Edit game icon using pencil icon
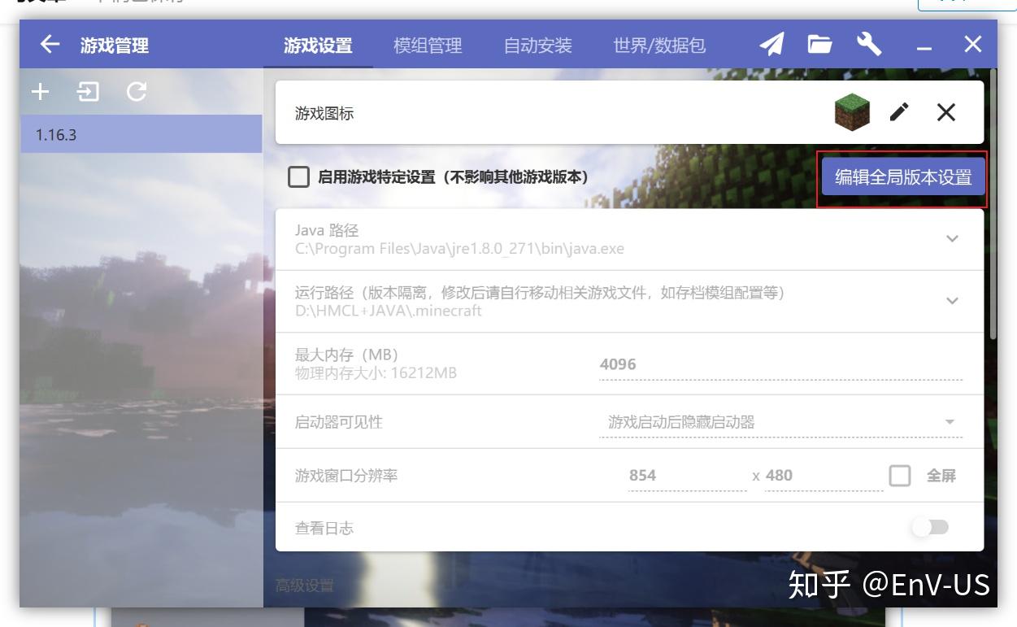1017x627 pixels. click(x=898, y=113)
